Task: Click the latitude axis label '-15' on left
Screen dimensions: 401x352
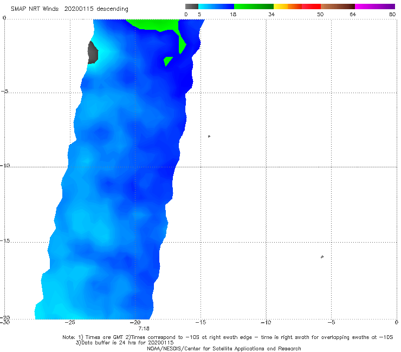Action: coord(5,240)
